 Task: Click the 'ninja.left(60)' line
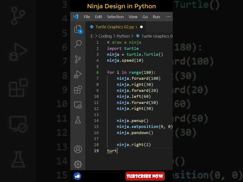point(134,96)
